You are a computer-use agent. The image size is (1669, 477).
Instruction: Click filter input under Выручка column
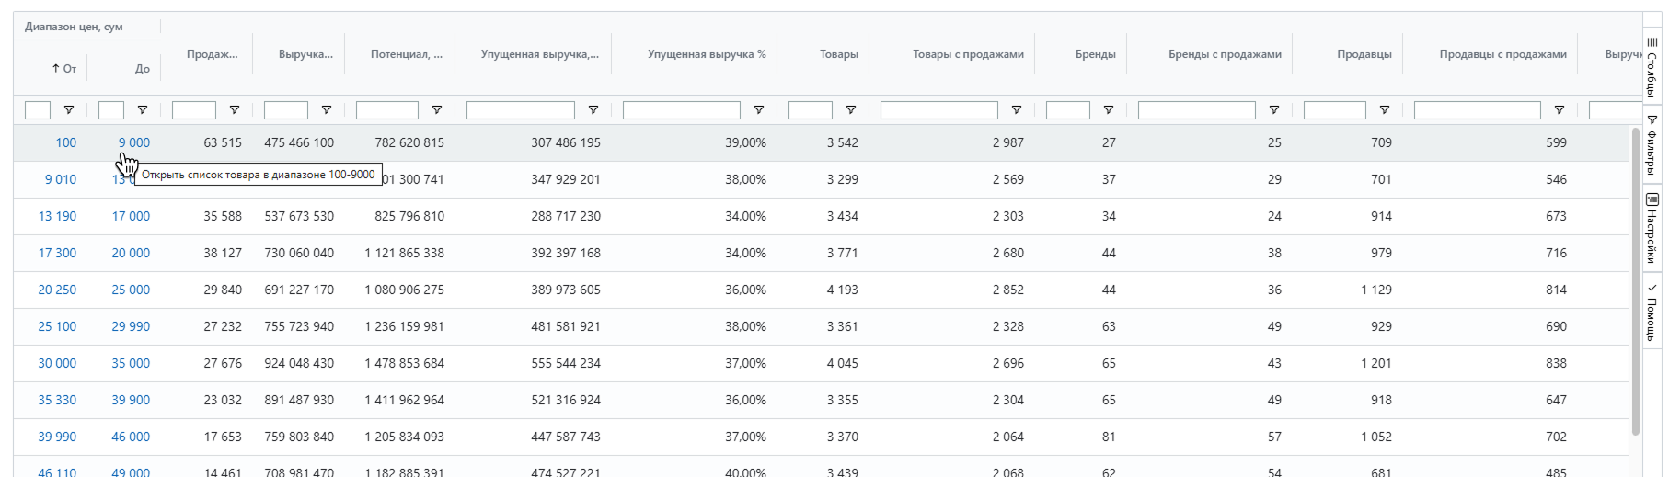click(x=286, y=110)
